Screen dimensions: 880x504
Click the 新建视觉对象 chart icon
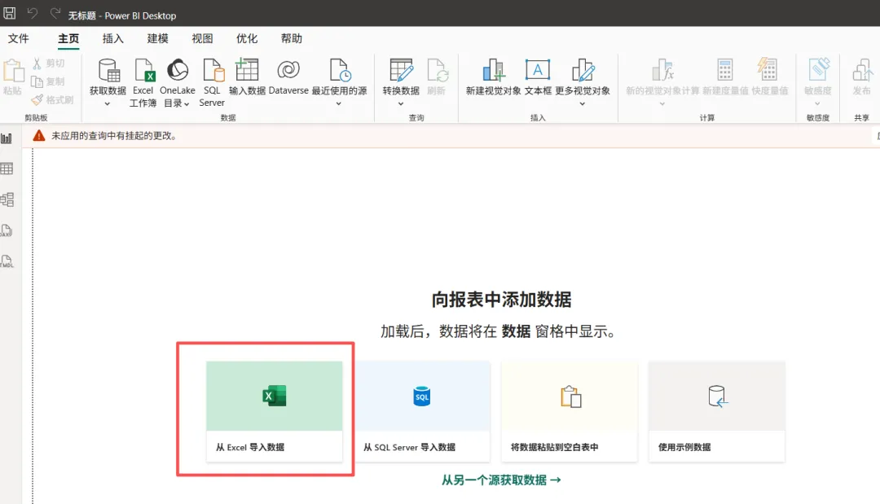click(x=493, y=71)
